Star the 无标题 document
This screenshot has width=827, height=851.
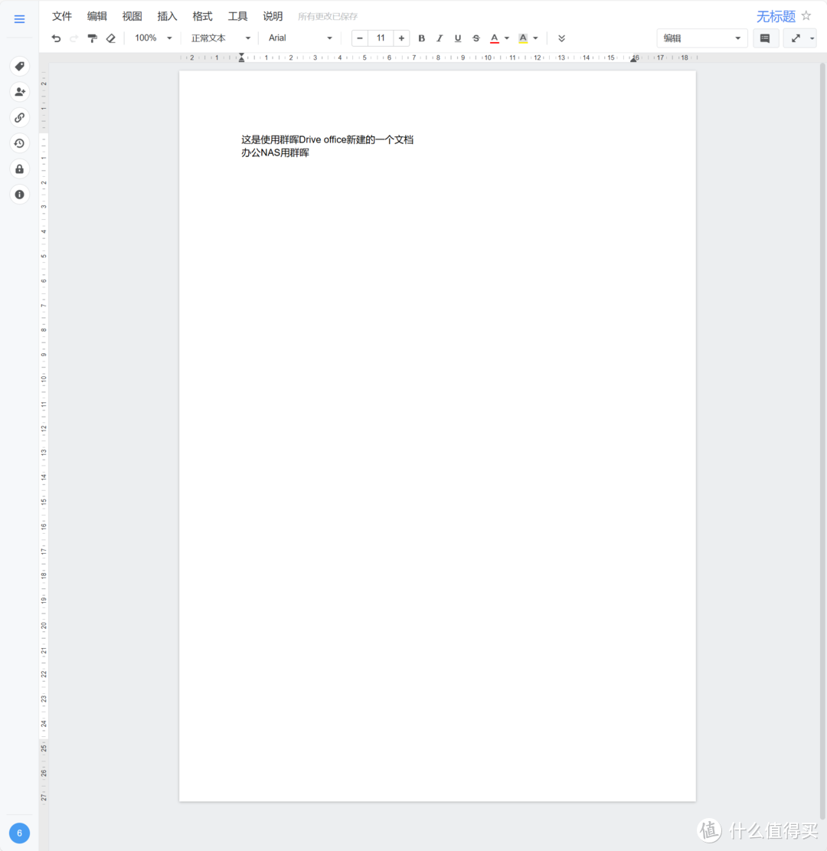click(x=806, y=16)
